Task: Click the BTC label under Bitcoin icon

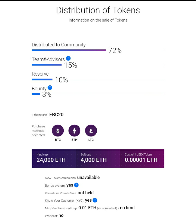Action: 58,140
